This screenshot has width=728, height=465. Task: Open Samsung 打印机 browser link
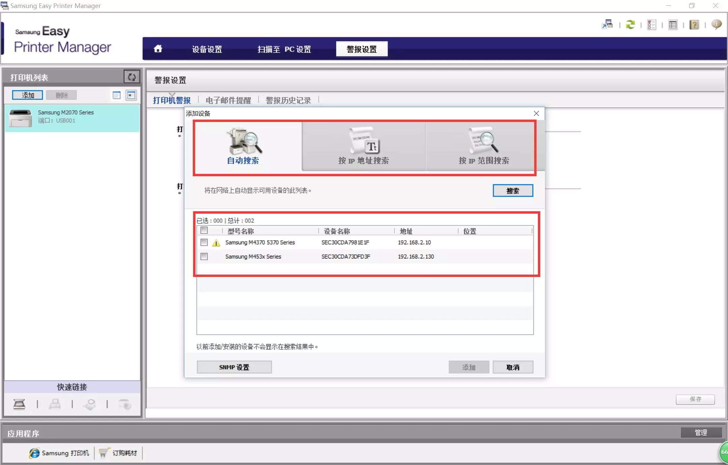[x=59, y=453]
